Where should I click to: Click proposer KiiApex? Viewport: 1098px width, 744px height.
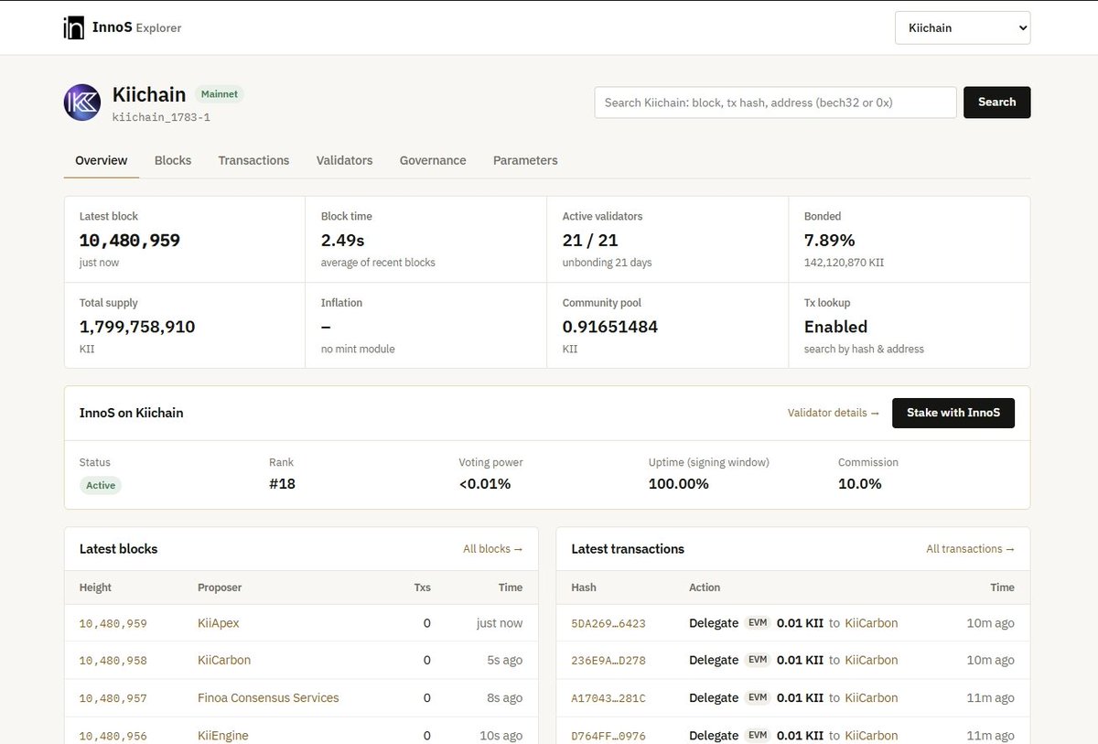click(218, 623)
